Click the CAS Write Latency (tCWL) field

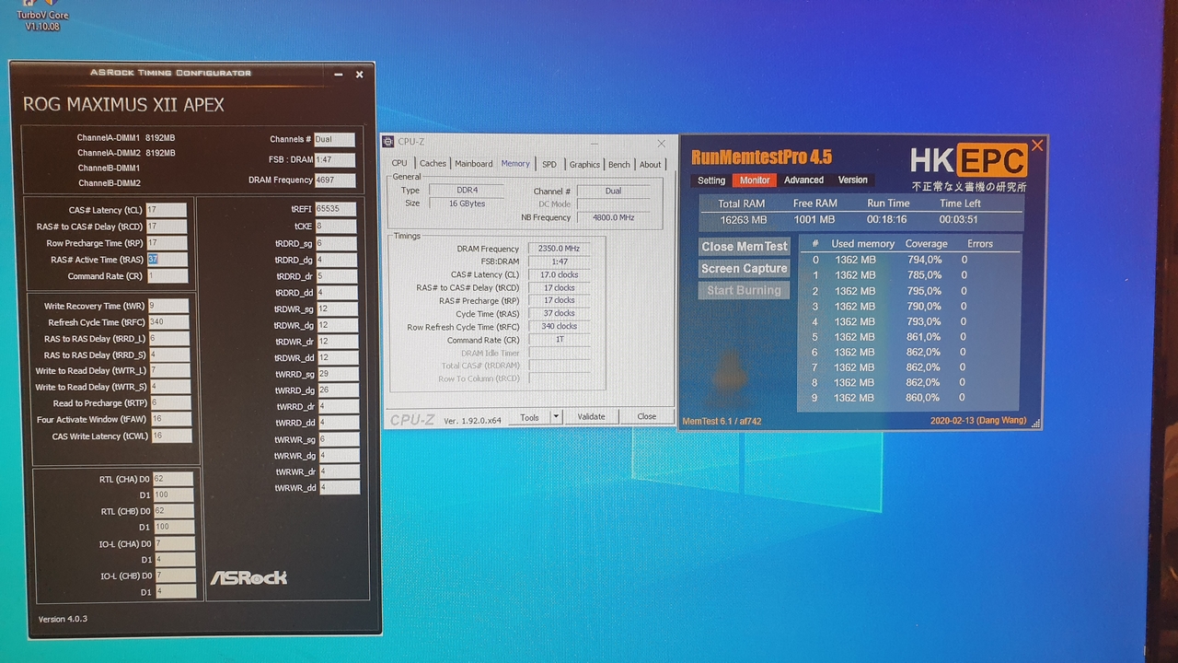click(x=171, y=436)
